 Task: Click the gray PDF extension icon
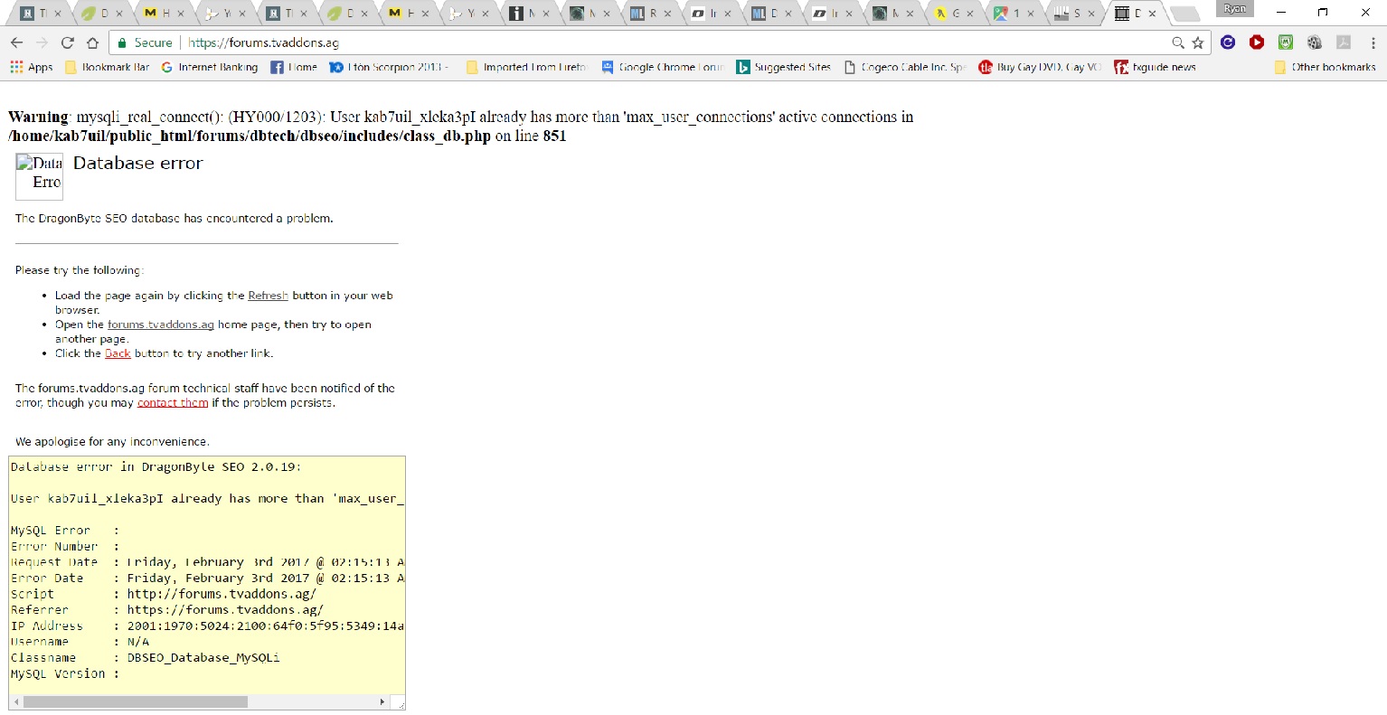coord(1344,42)
